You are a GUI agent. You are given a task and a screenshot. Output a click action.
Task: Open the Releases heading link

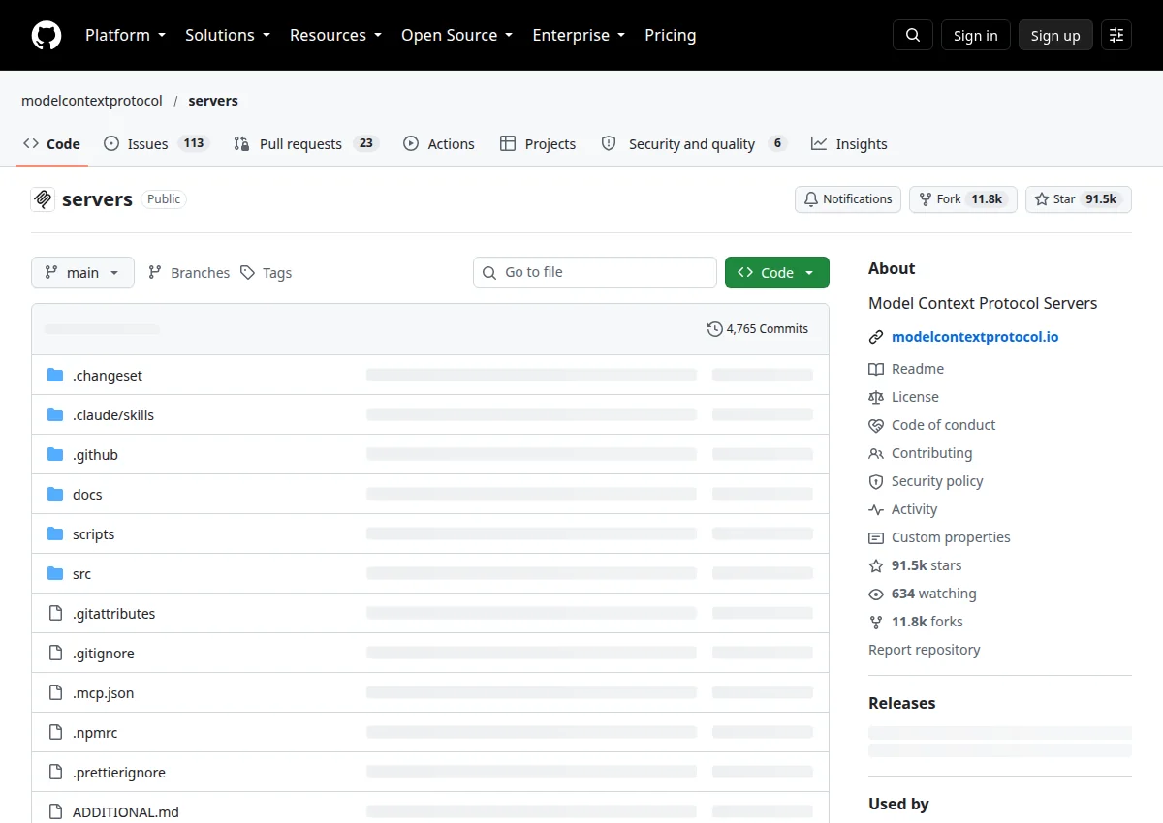pos(902,704)
